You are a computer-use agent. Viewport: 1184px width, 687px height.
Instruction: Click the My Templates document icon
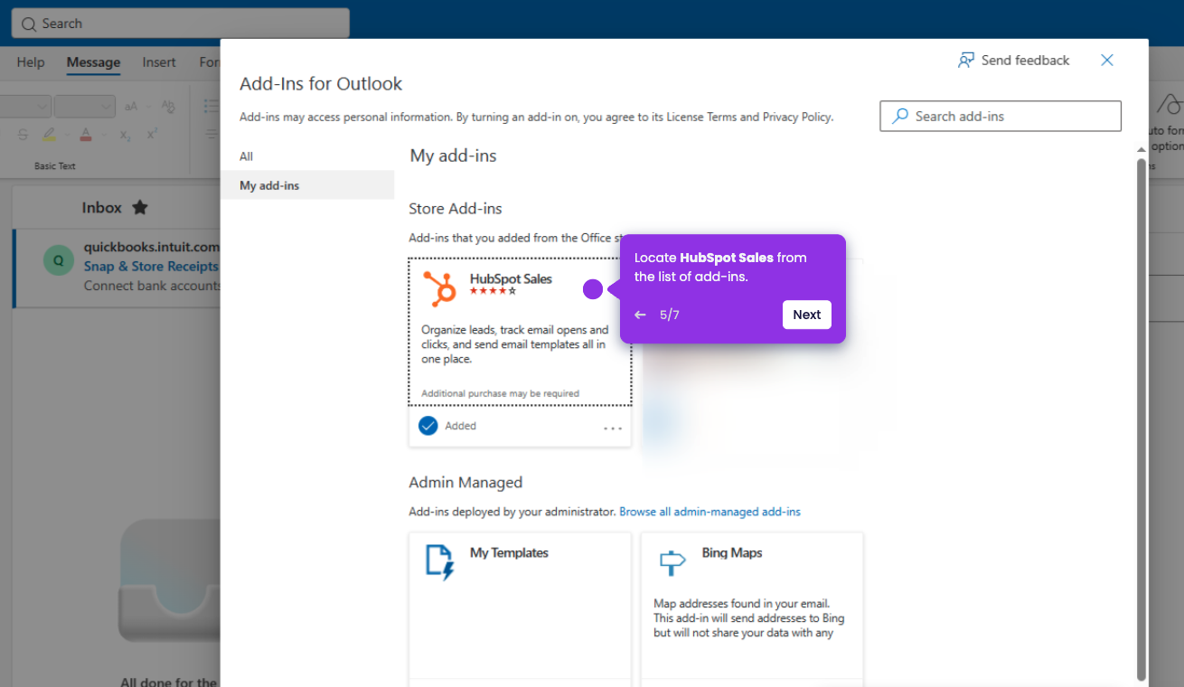coord(439,561)
